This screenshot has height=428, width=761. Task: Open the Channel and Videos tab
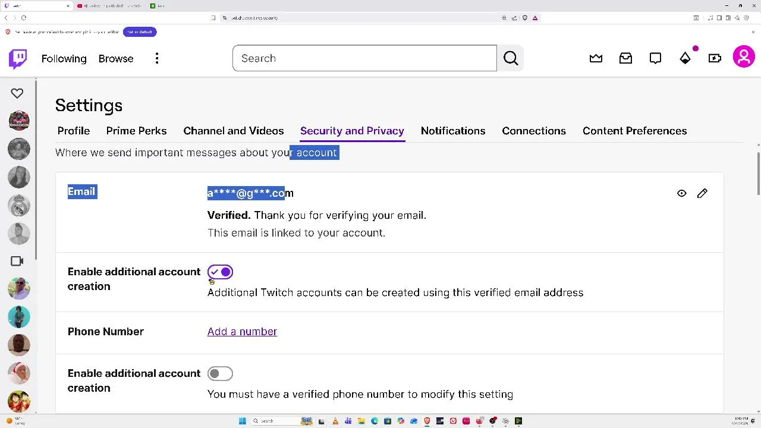(233, 131)
